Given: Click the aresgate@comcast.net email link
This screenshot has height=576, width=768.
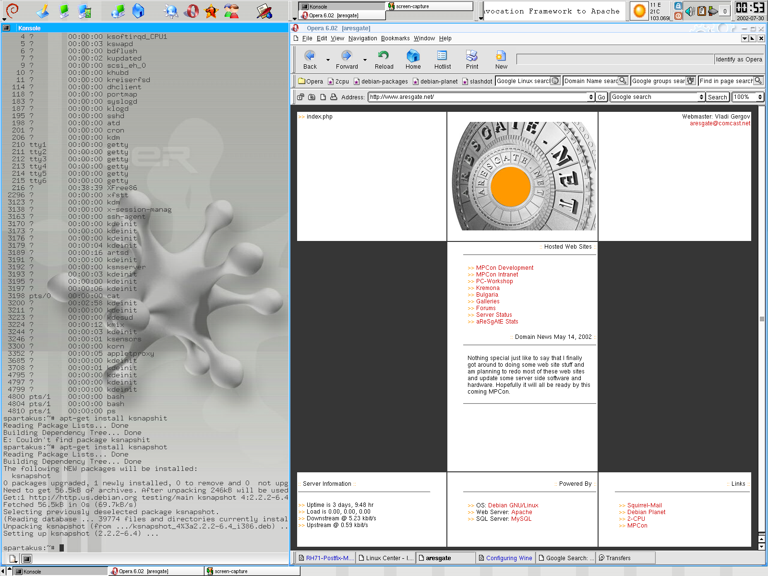Looking at the screenshot, I should [x=720, y=123].
